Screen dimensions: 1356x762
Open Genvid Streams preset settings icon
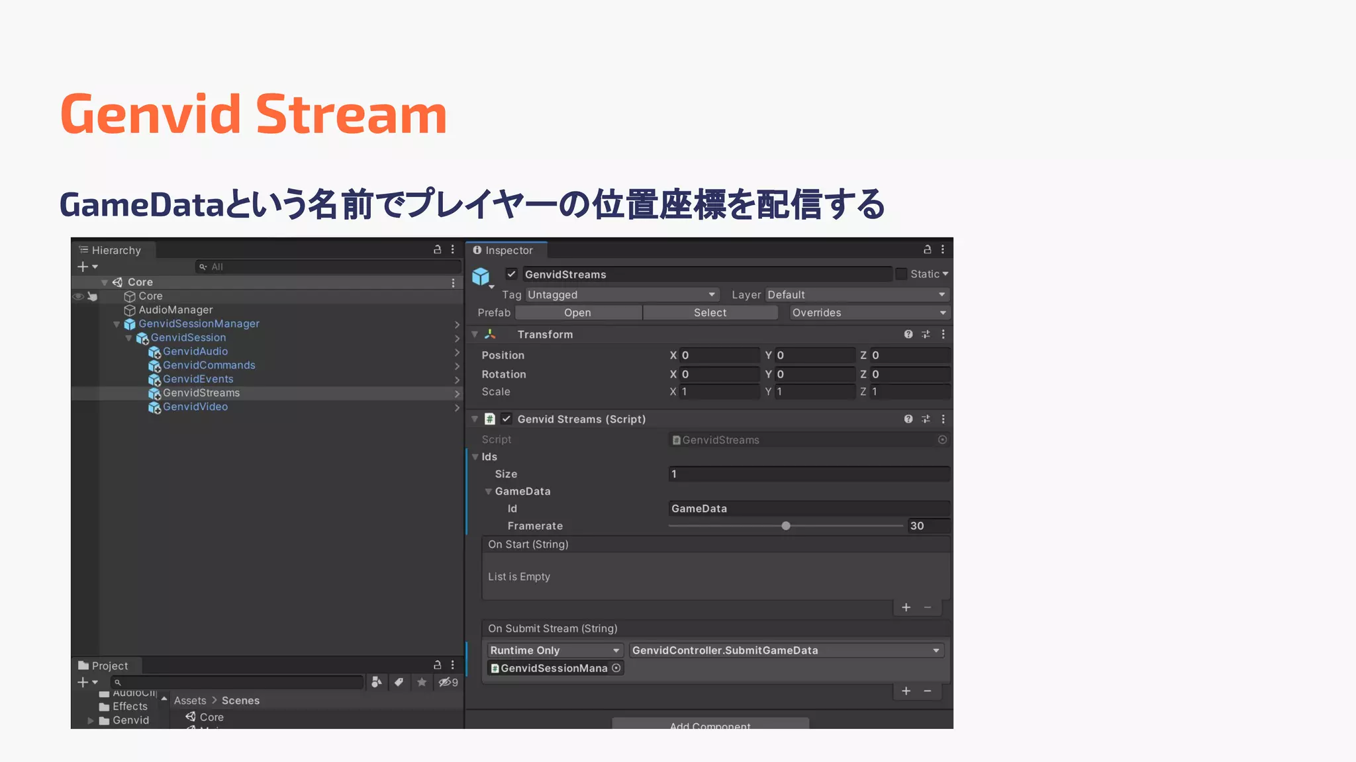(926, 419)
